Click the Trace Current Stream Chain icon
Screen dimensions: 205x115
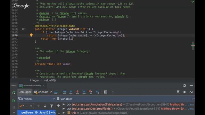tap(112, 92)
